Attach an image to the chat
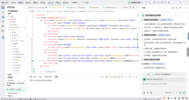 151,93
